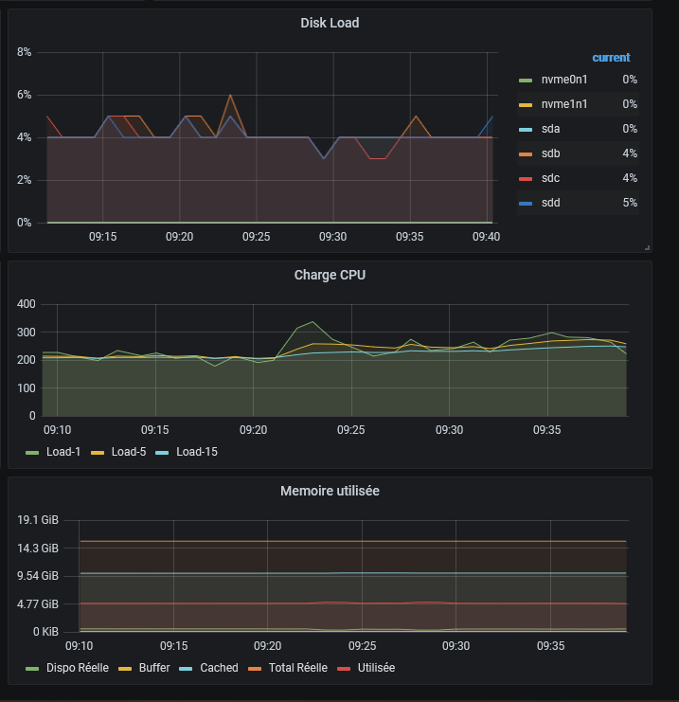The height and width of the screenshot is (702, 679).
Task: Click the sdc current value 4%
Action: pyautogui.click(x=630, y=178)
